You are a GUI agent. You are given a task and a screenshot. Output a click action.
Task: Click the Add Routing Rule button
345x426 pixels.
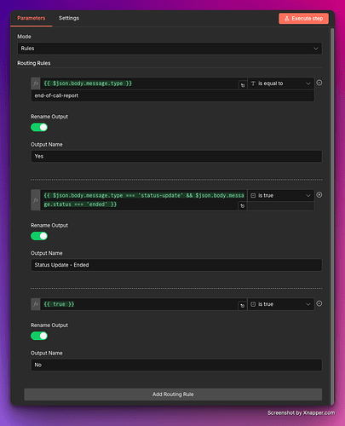[x=173, y=394]
